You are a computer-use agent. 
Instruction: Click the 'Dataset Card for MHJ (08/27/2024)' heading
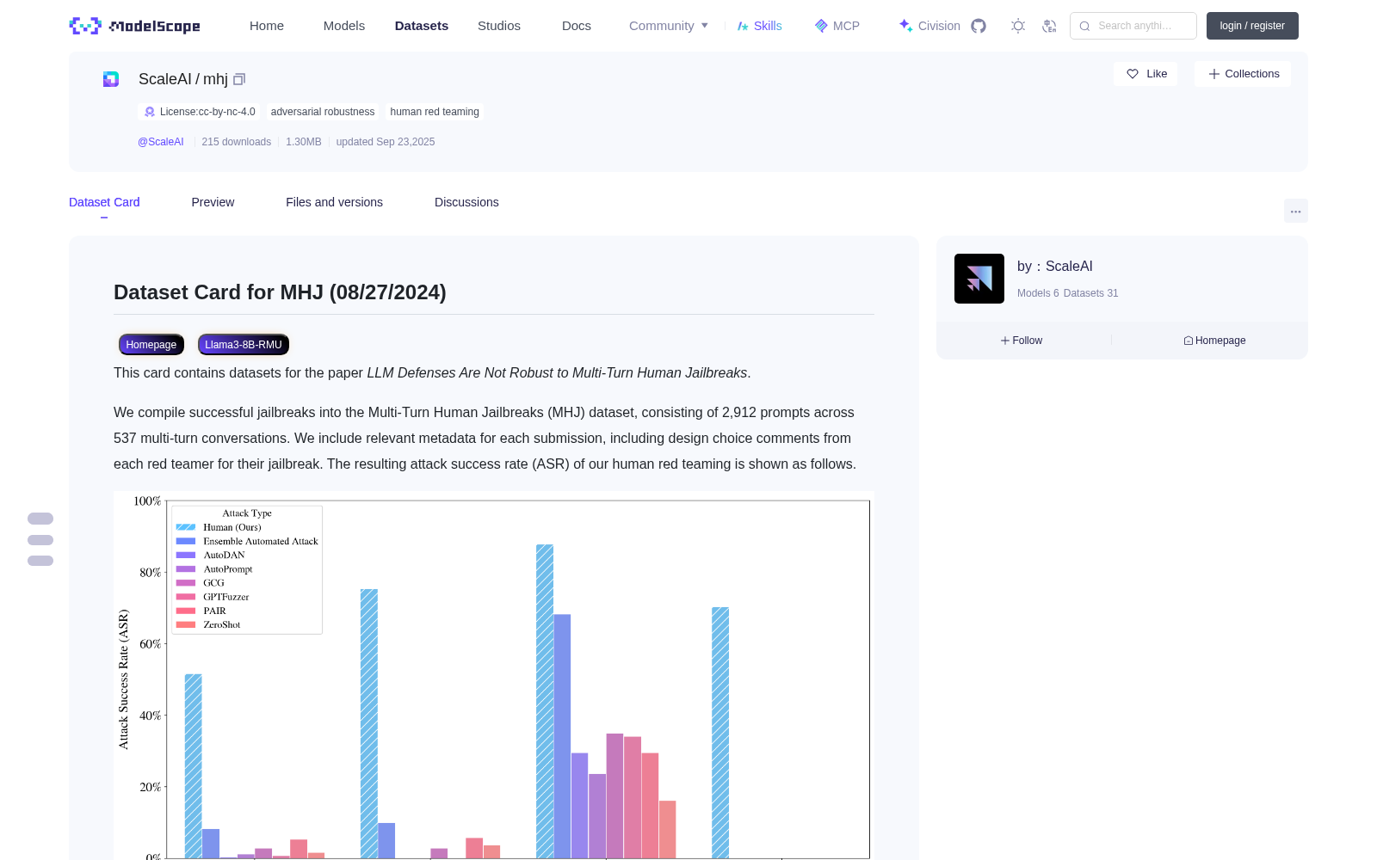(x=280, y=292)
